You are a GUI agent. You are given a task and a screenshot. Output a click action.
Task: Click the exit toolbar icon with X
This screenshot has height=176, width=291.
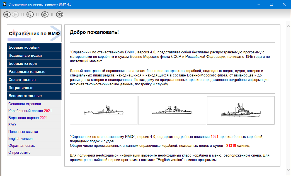(60, 14)
